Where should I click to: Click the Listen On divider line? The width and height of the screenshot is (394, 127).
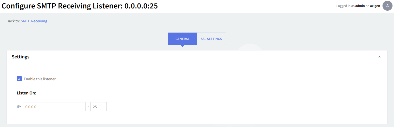pos(207,93)
